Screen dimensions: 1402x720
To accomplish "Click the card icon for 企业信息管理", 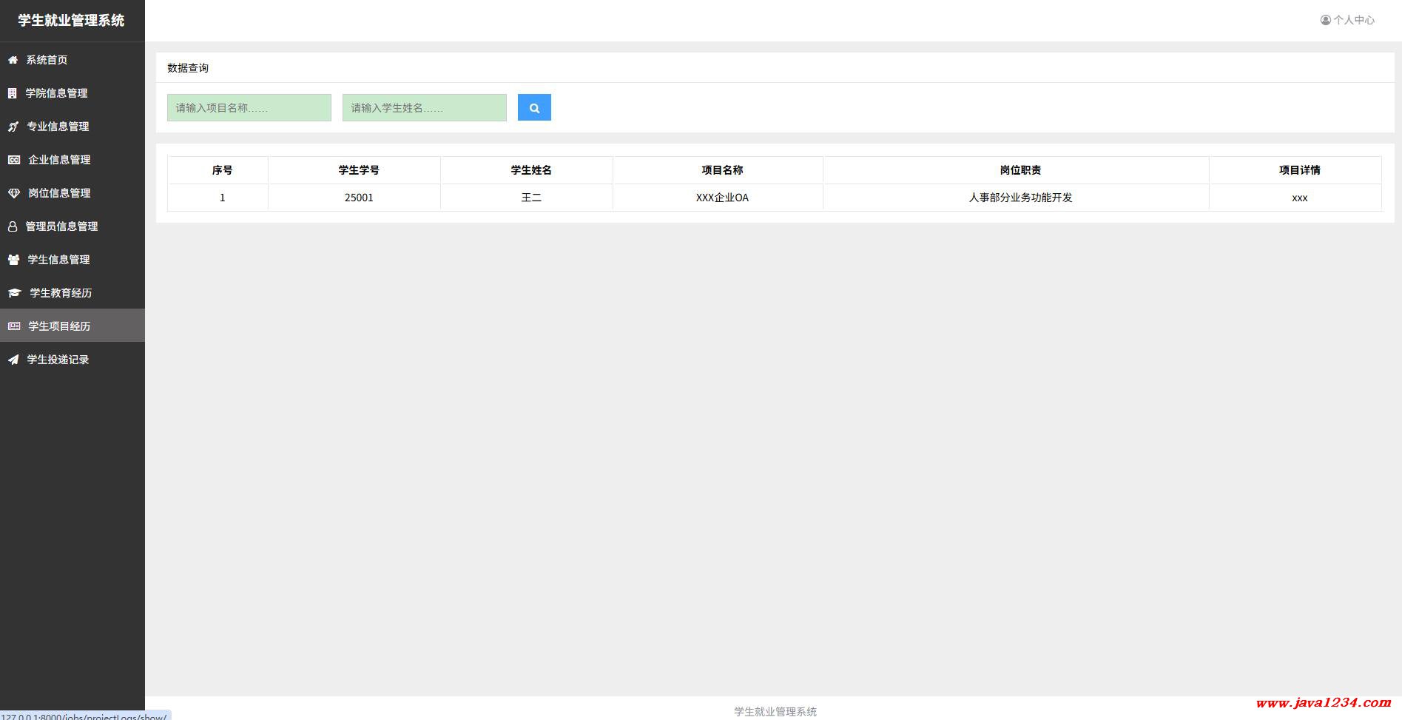I will (13, 160).
